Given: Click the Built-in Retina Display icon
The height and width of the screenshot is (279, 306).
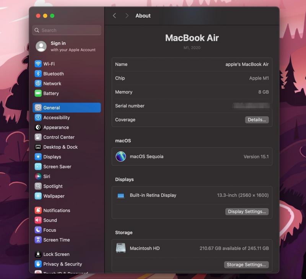Looking at the screenshot, I should 121,196.
